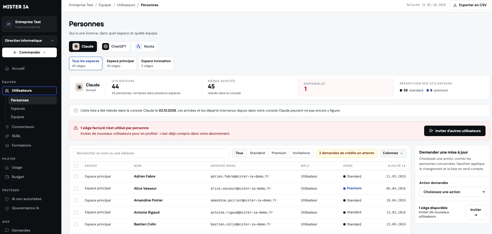Image resolution: width=492 pixels, height=234 pixels.
Task: Click the Budget wallet icon
Action: click(7, 177)
